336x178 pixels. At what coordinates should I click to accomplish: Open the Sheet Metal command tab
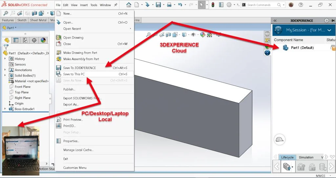(38, 20)
